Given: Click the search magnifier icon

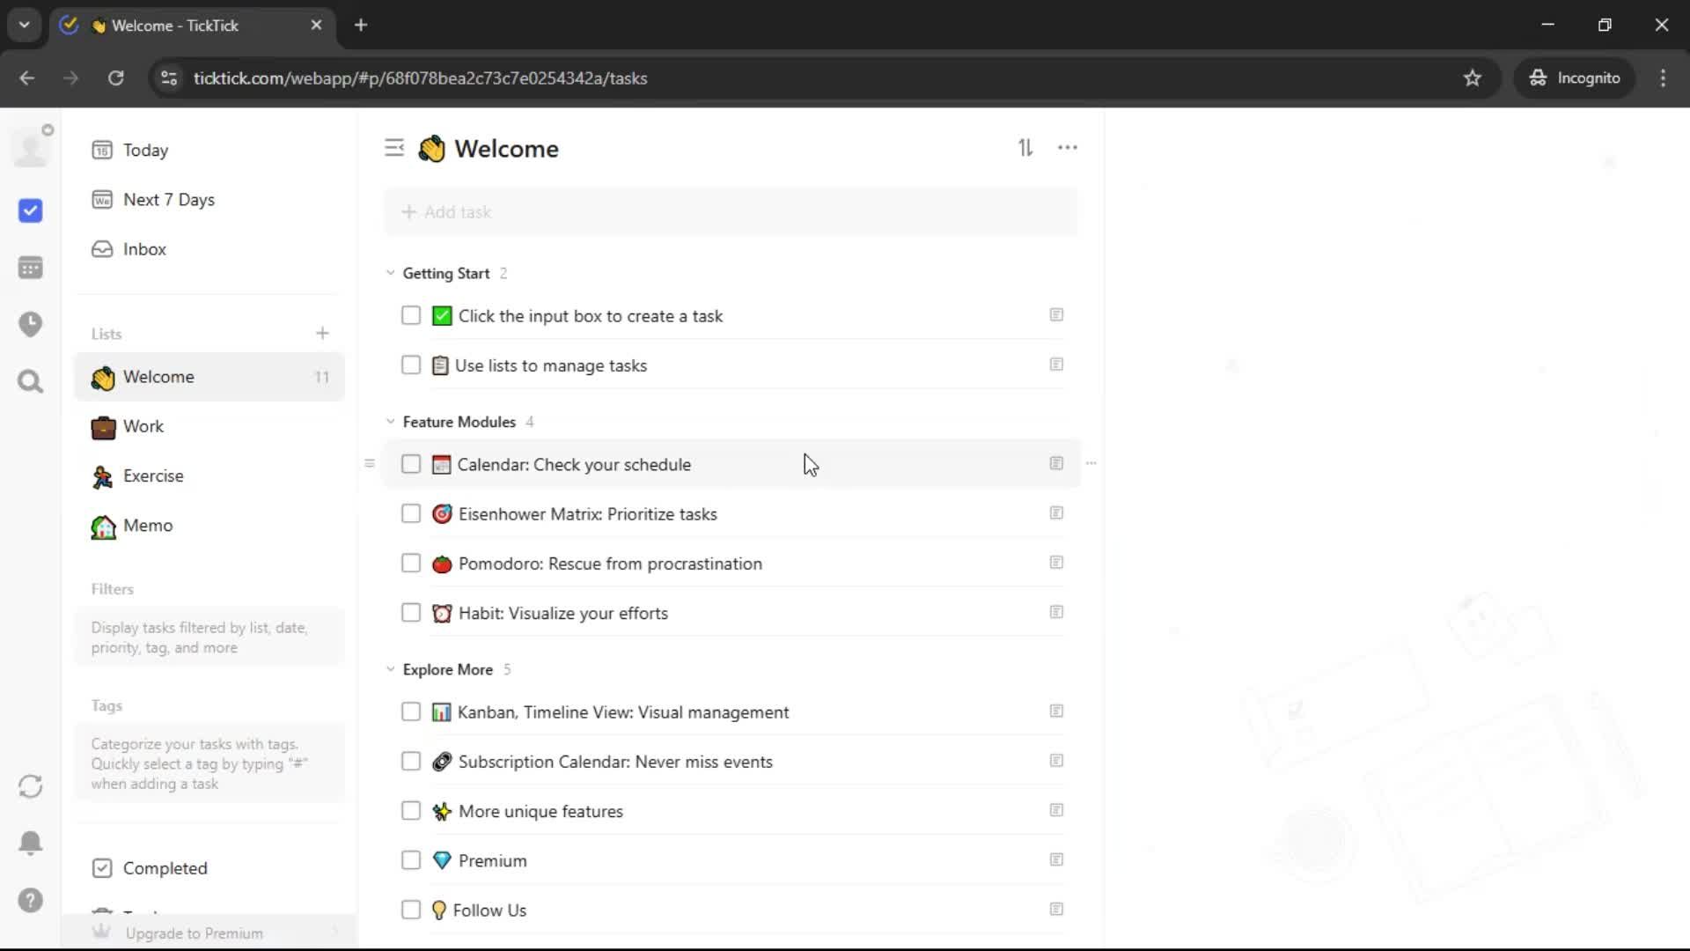Looking at the screenshot, I should click(x=30, y=381).
